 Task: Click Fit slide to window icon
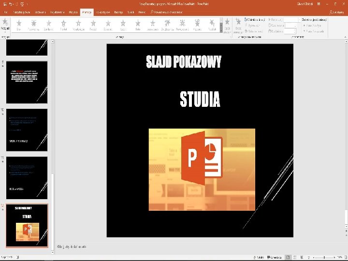(x=345, y=258)
